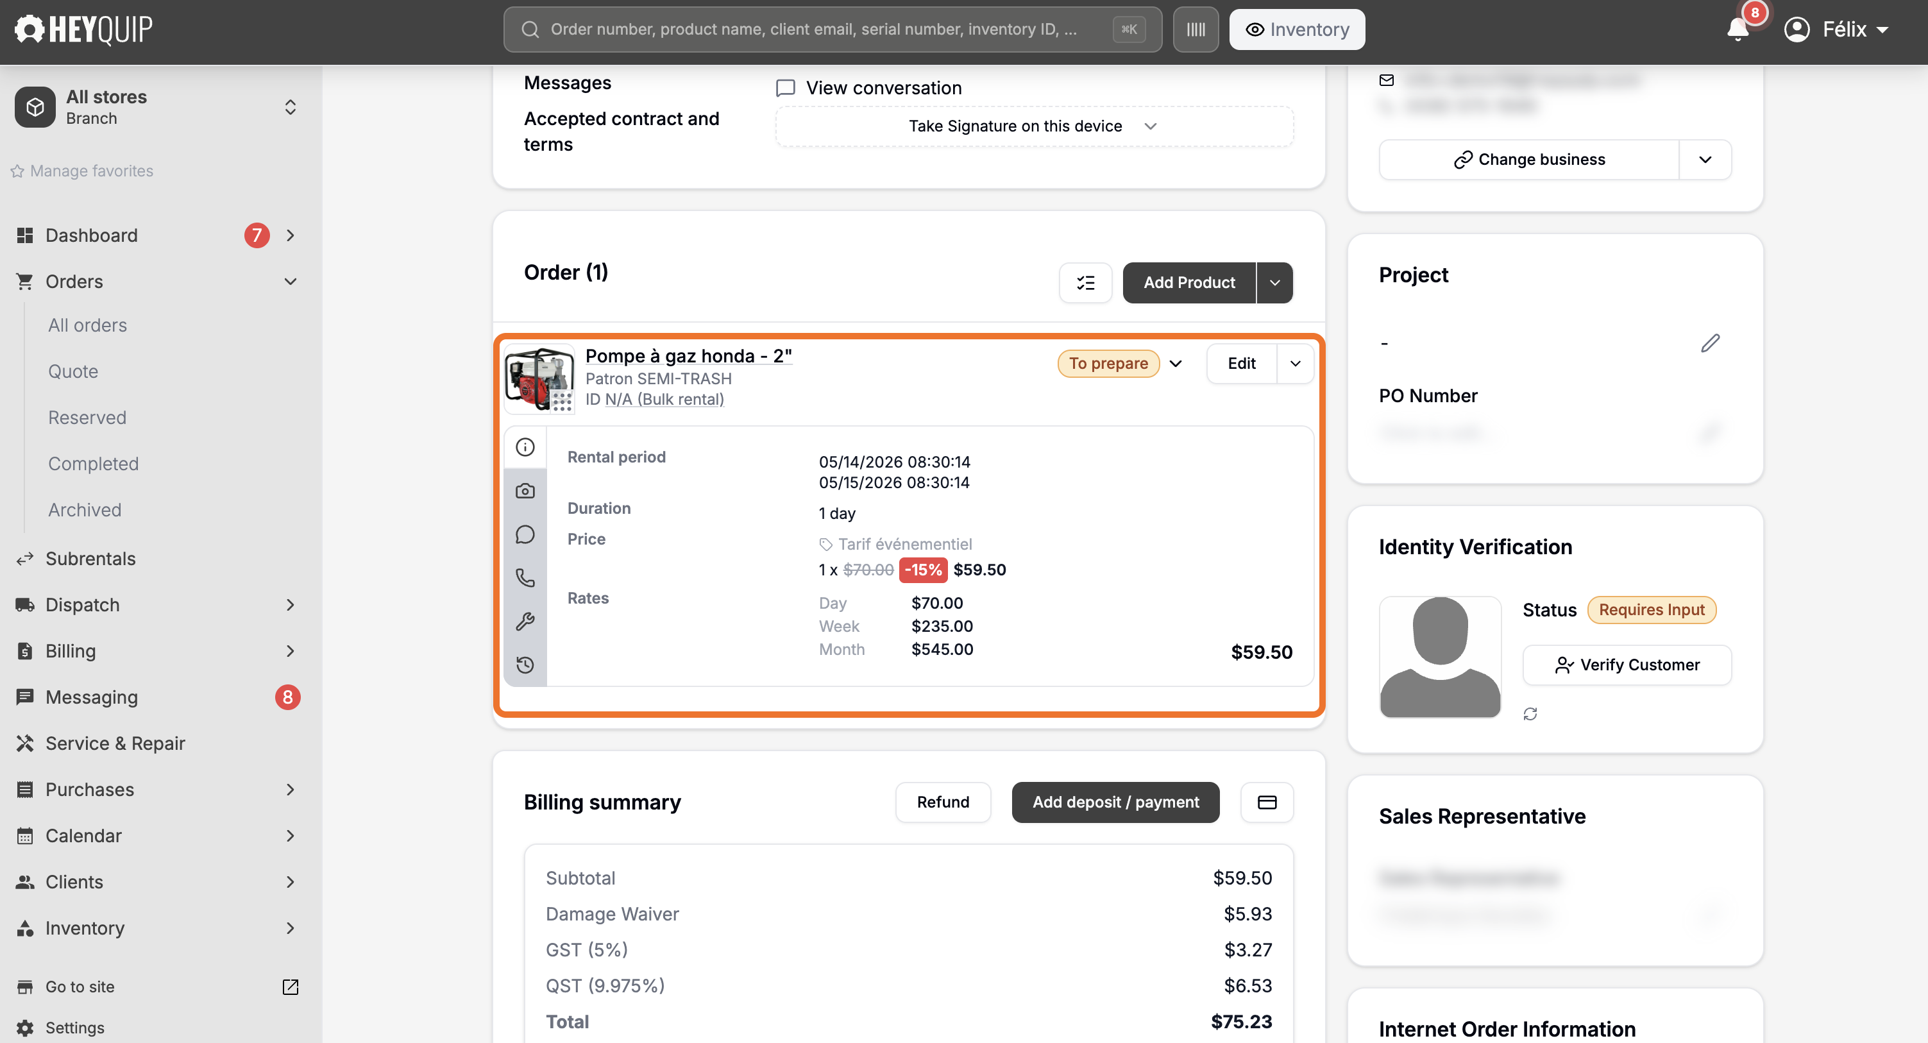The height and width of the screenshot is (1043, 1928).
Task: Expand the Calendar sidebar chevron
Action: (x=291, y=836)
